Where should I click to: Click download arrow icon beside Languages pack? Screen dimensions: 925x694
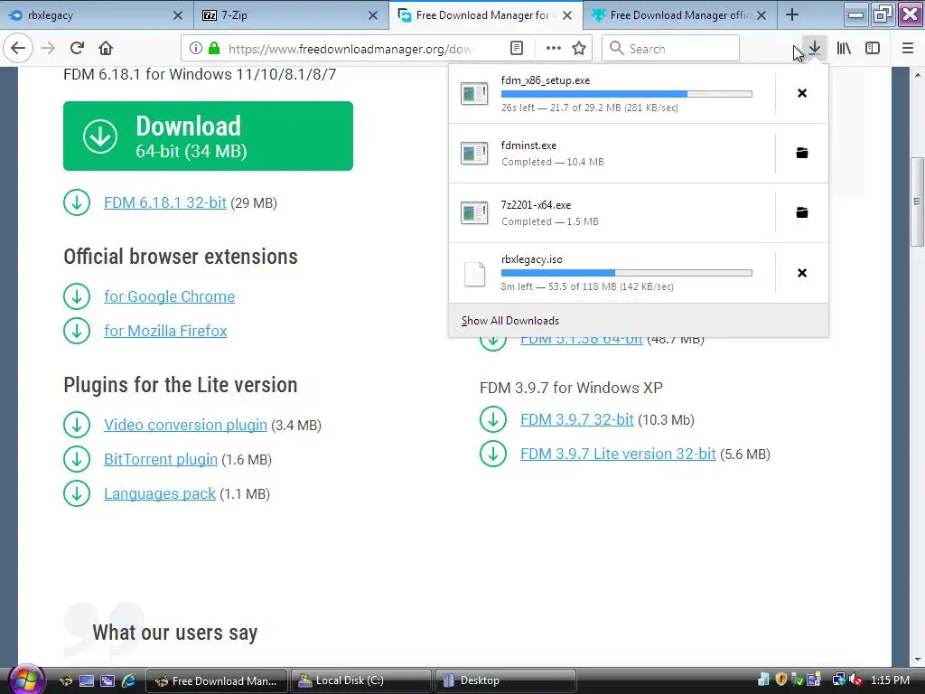(x=77, y=493)
